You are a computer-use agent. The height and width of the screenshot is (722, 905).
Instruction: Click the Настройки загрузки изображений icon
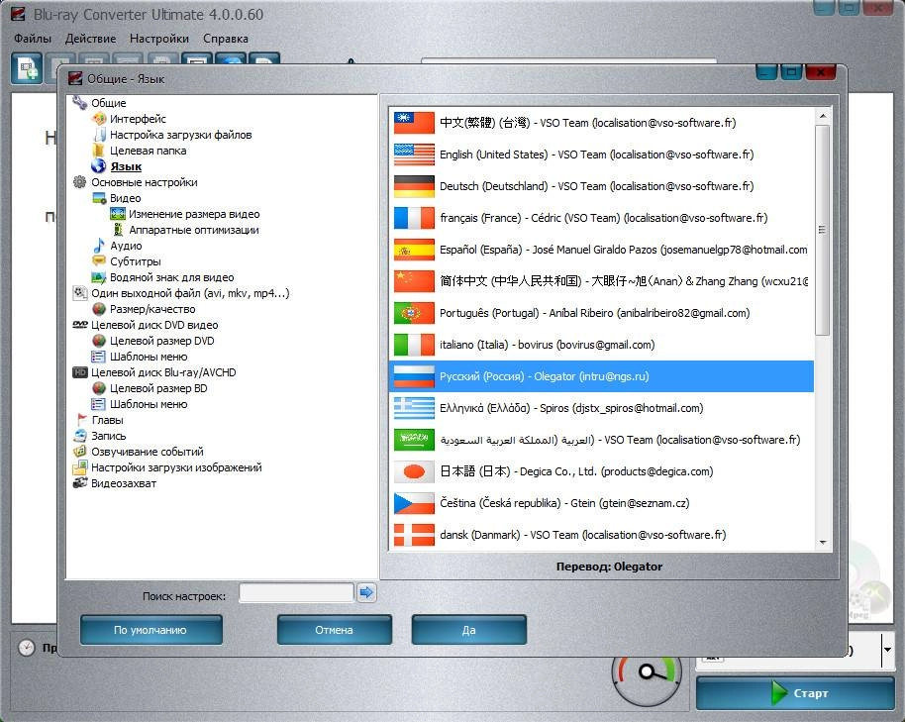click(79, 467)
